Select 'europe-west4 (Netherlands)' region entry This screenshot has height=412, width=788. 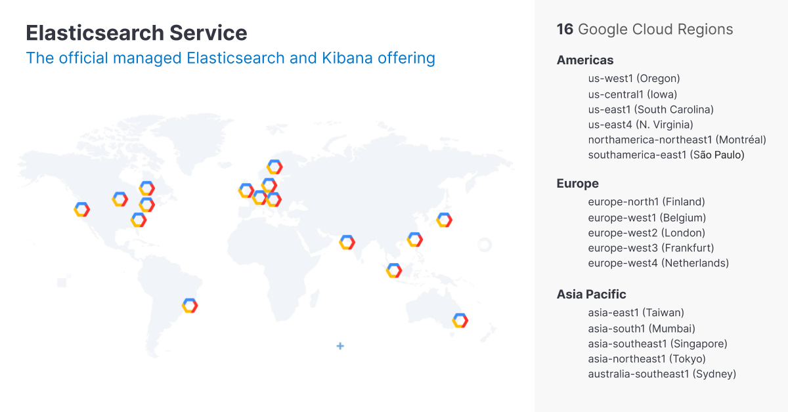[x=659, y=263]
